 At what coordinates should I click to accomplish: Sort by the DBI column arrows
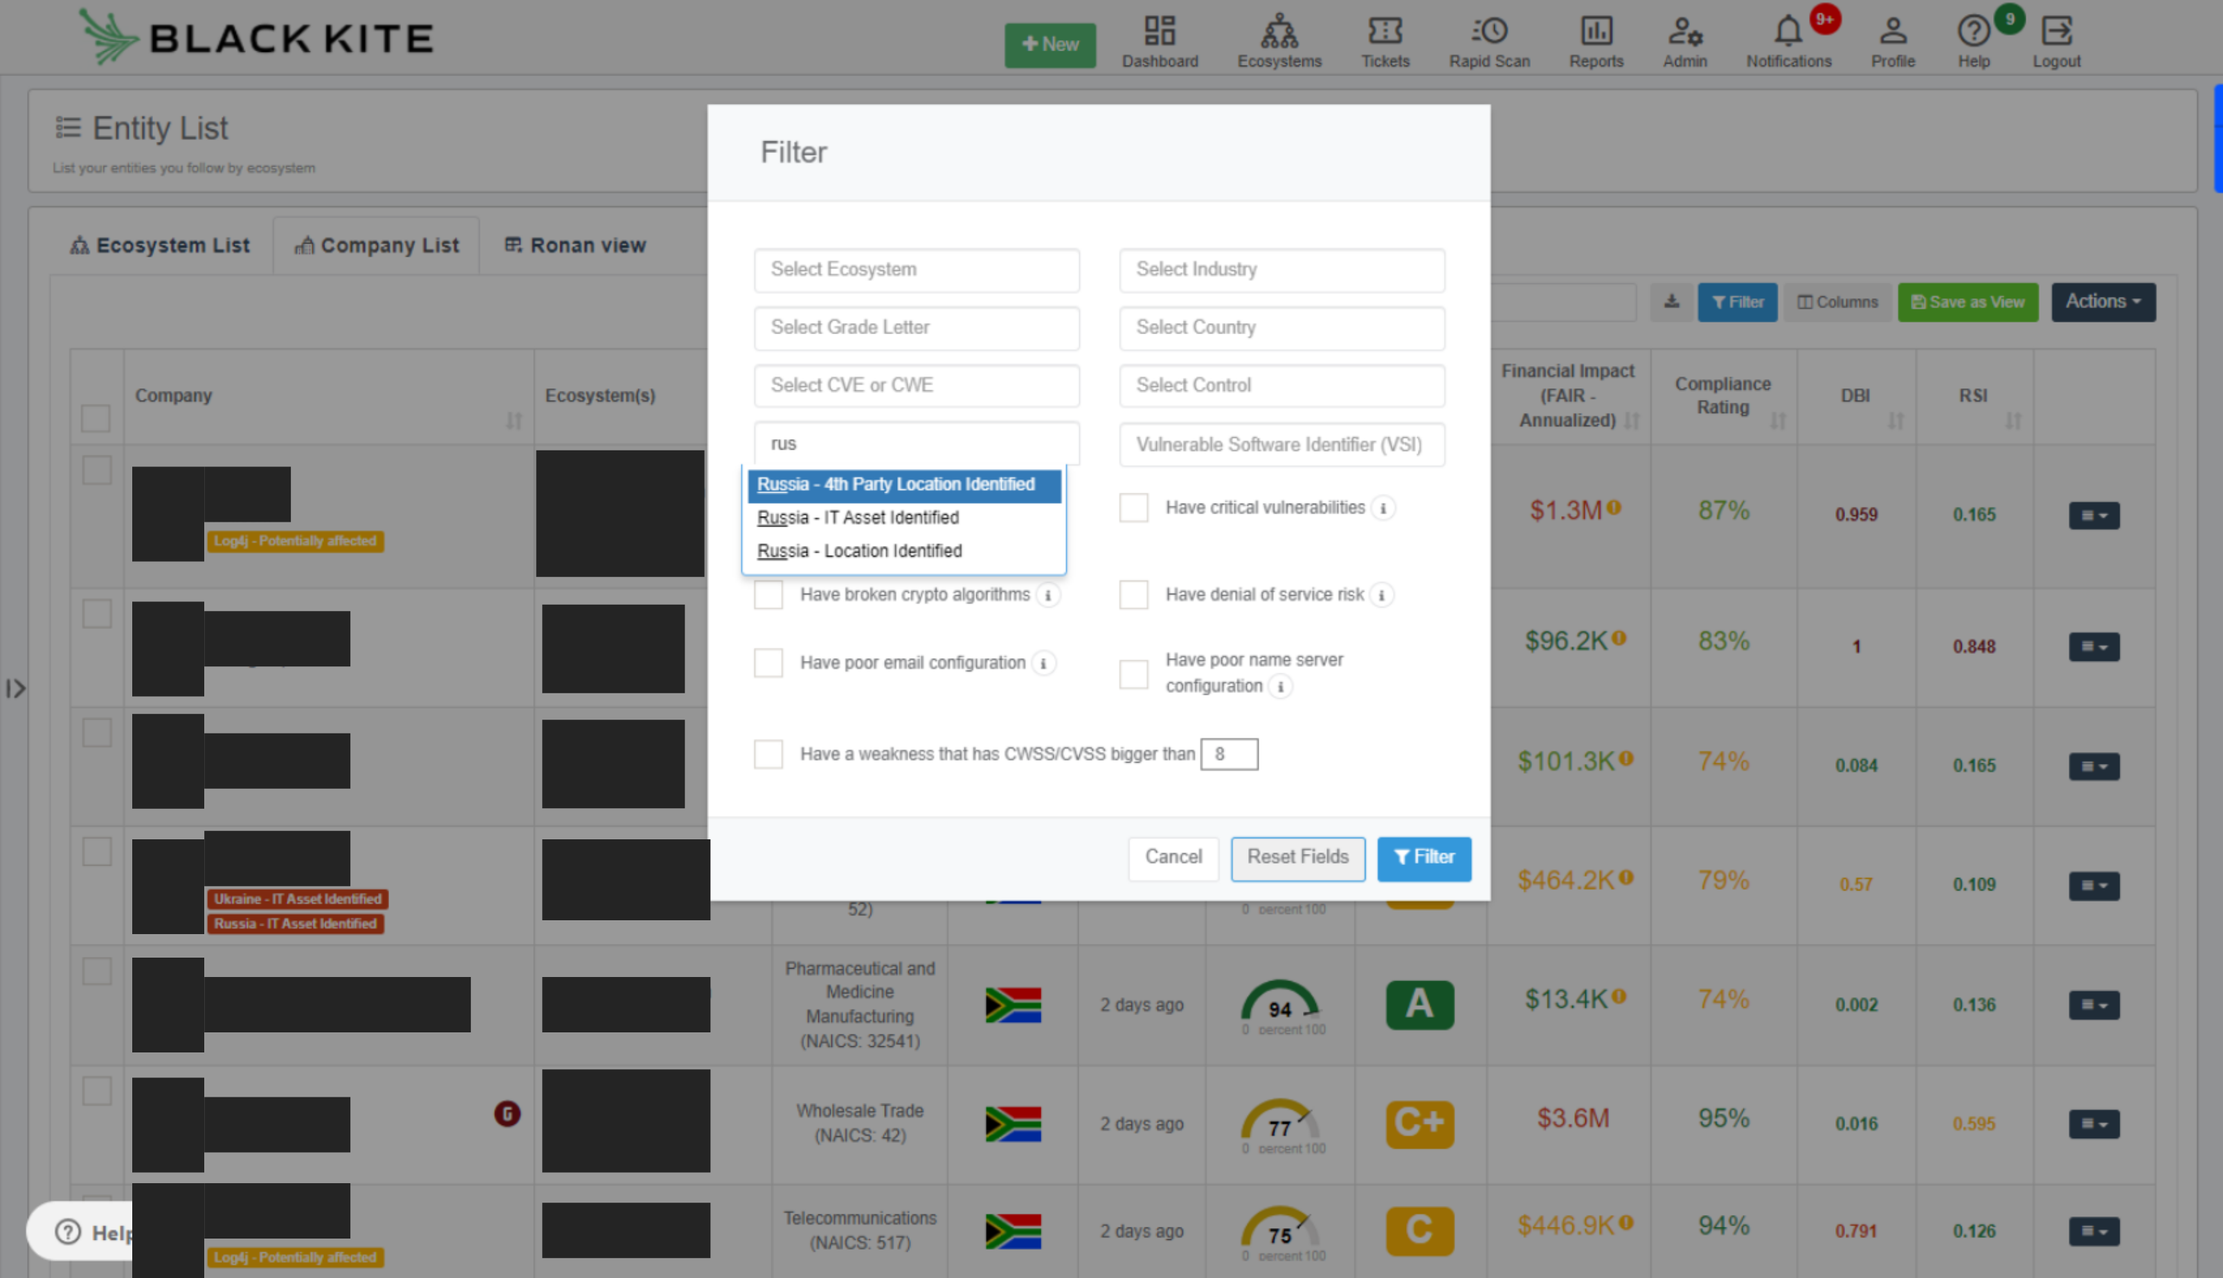pyautogui.click(x=1896, y=421)
